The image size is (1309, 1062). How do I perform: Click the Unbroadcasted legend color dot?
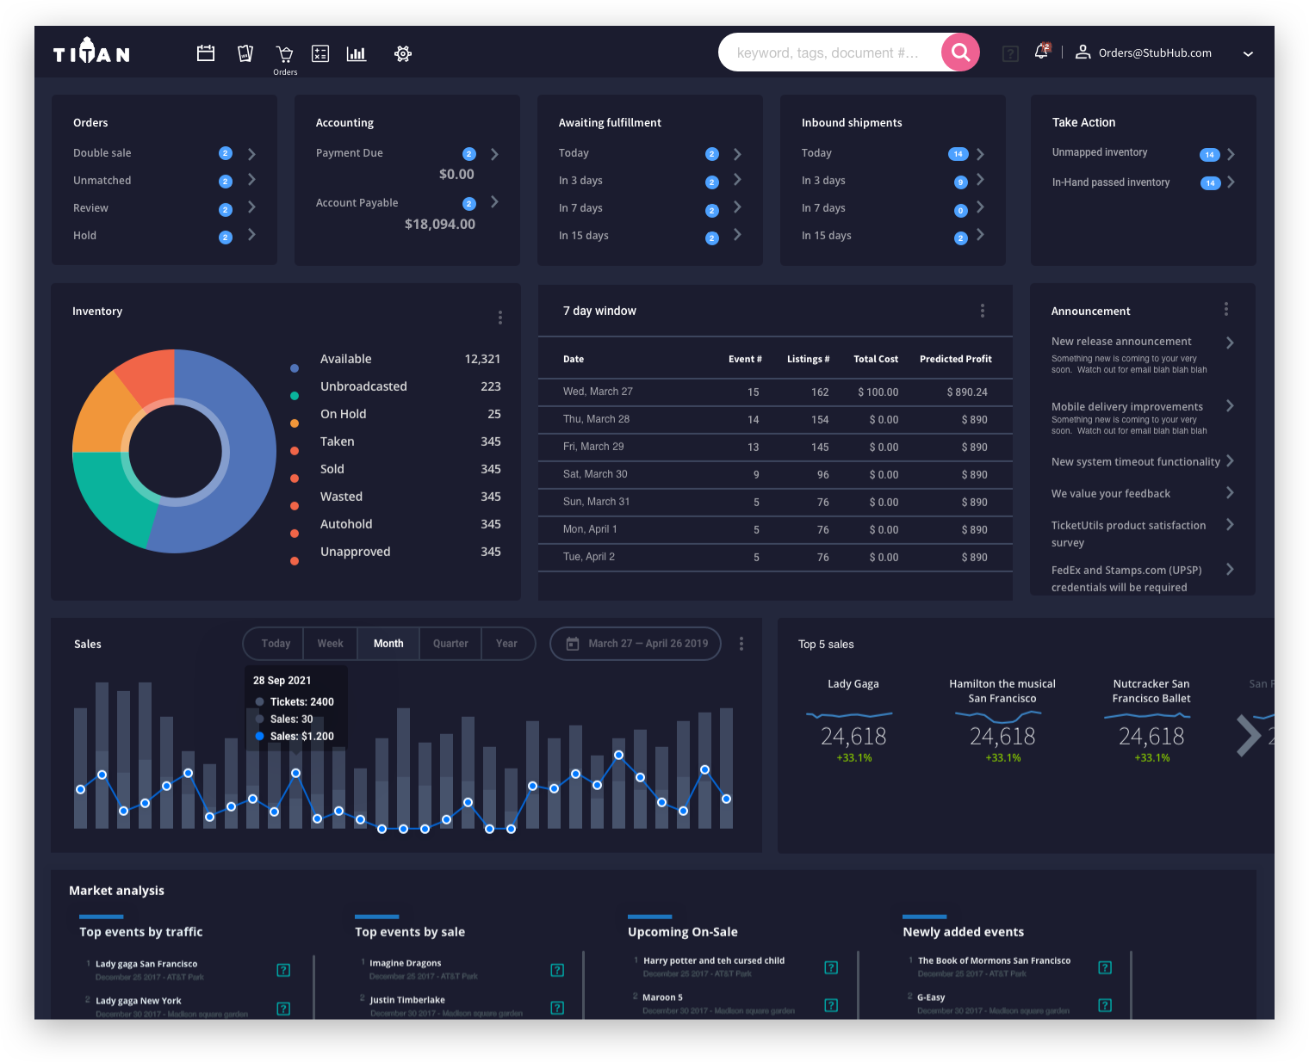[295, 396]
